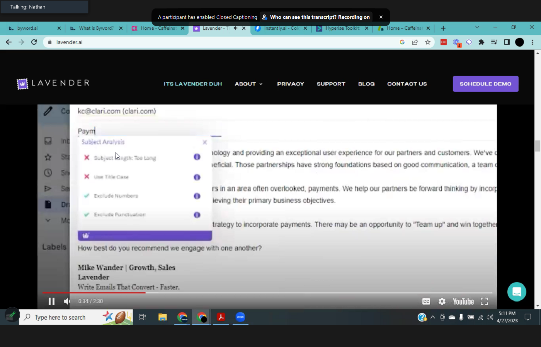Mute the Lavender tab audio icon

point(235,28)
